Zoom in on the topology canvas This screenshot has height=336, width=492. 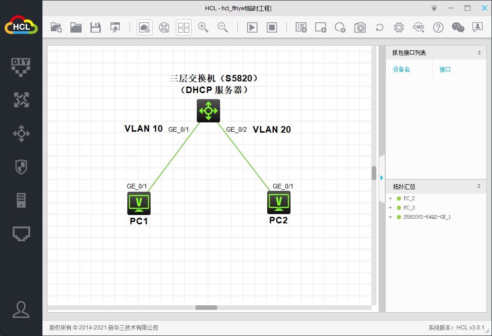[203, 27]
